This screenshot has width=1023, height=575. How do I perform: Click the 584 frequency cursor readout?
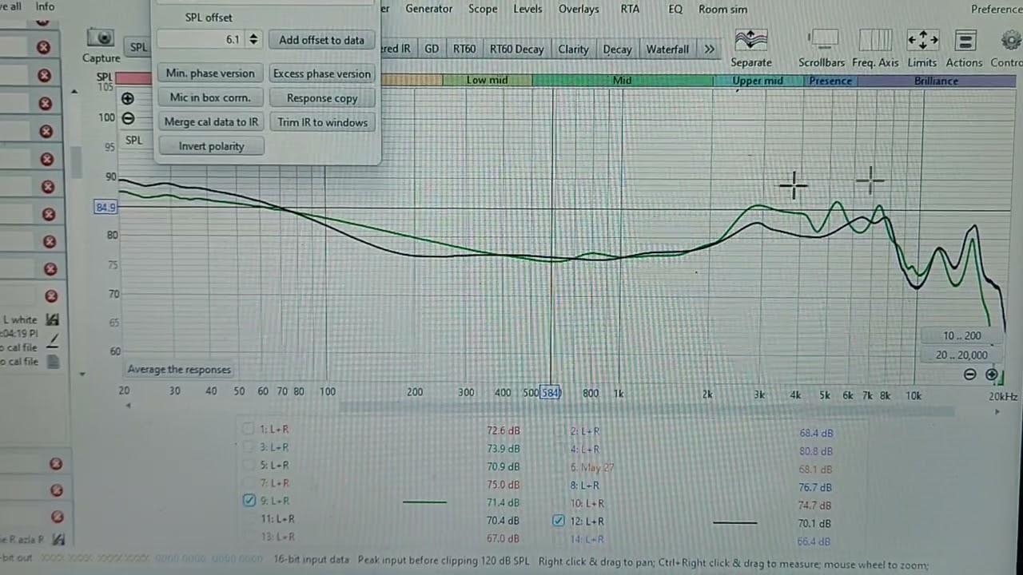(551, 392)
